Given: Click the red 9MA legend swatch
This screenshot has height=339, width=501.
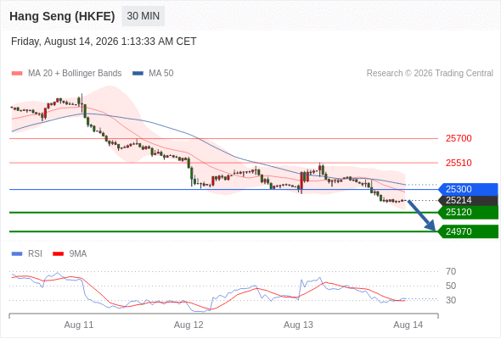Looking at the screenshot, I should tap(58, 254).
